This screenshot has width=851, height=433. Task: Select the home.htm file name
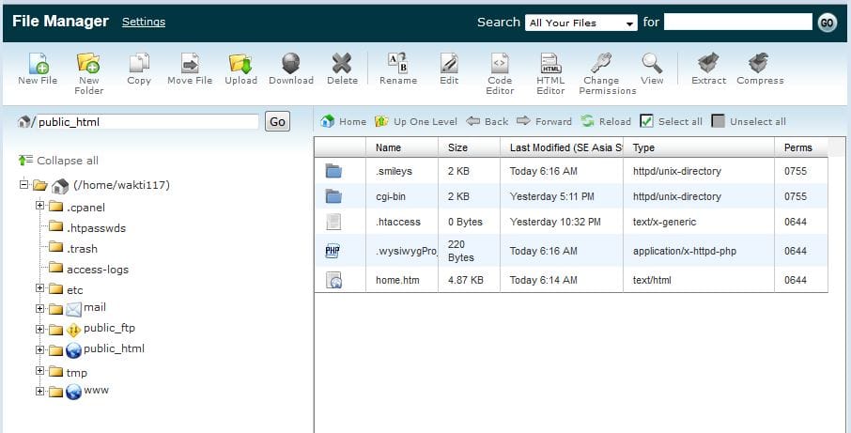point(397,280)
